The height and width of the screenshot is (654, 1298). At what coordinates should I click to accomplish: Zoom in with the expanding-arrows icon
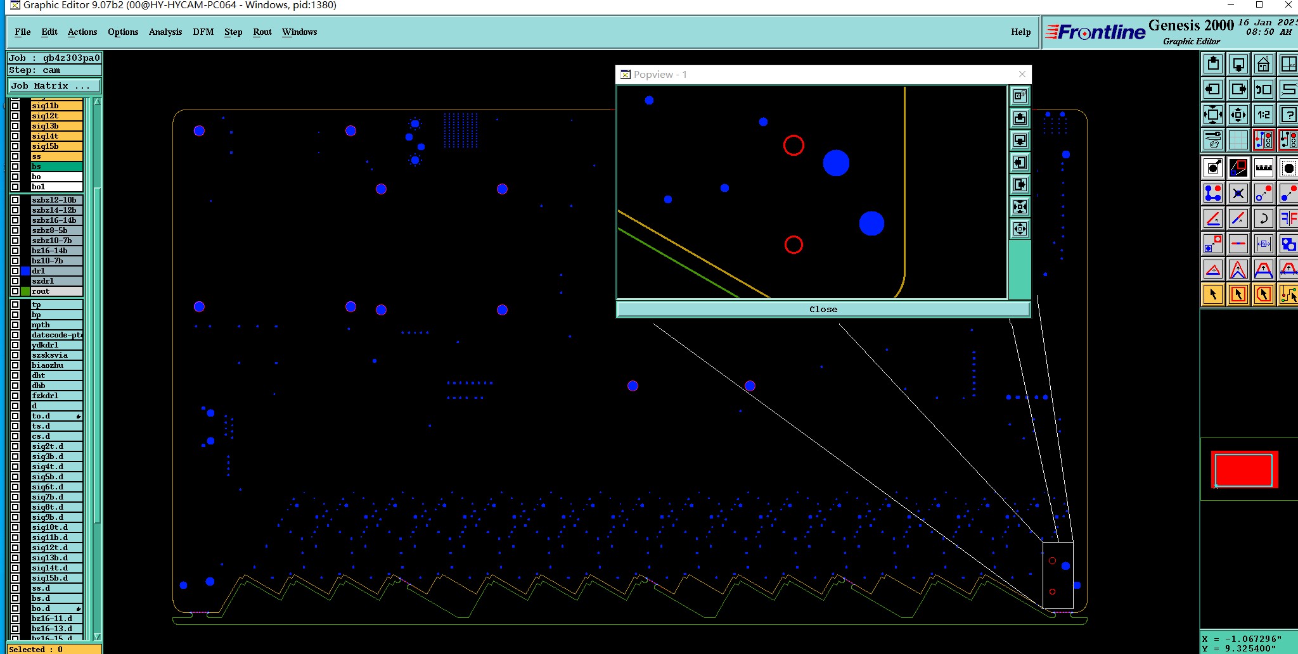1212,115
